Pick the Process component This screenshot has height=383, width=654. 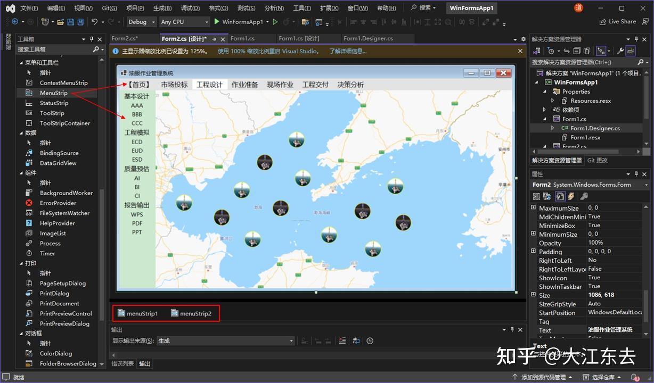point(50,244)
